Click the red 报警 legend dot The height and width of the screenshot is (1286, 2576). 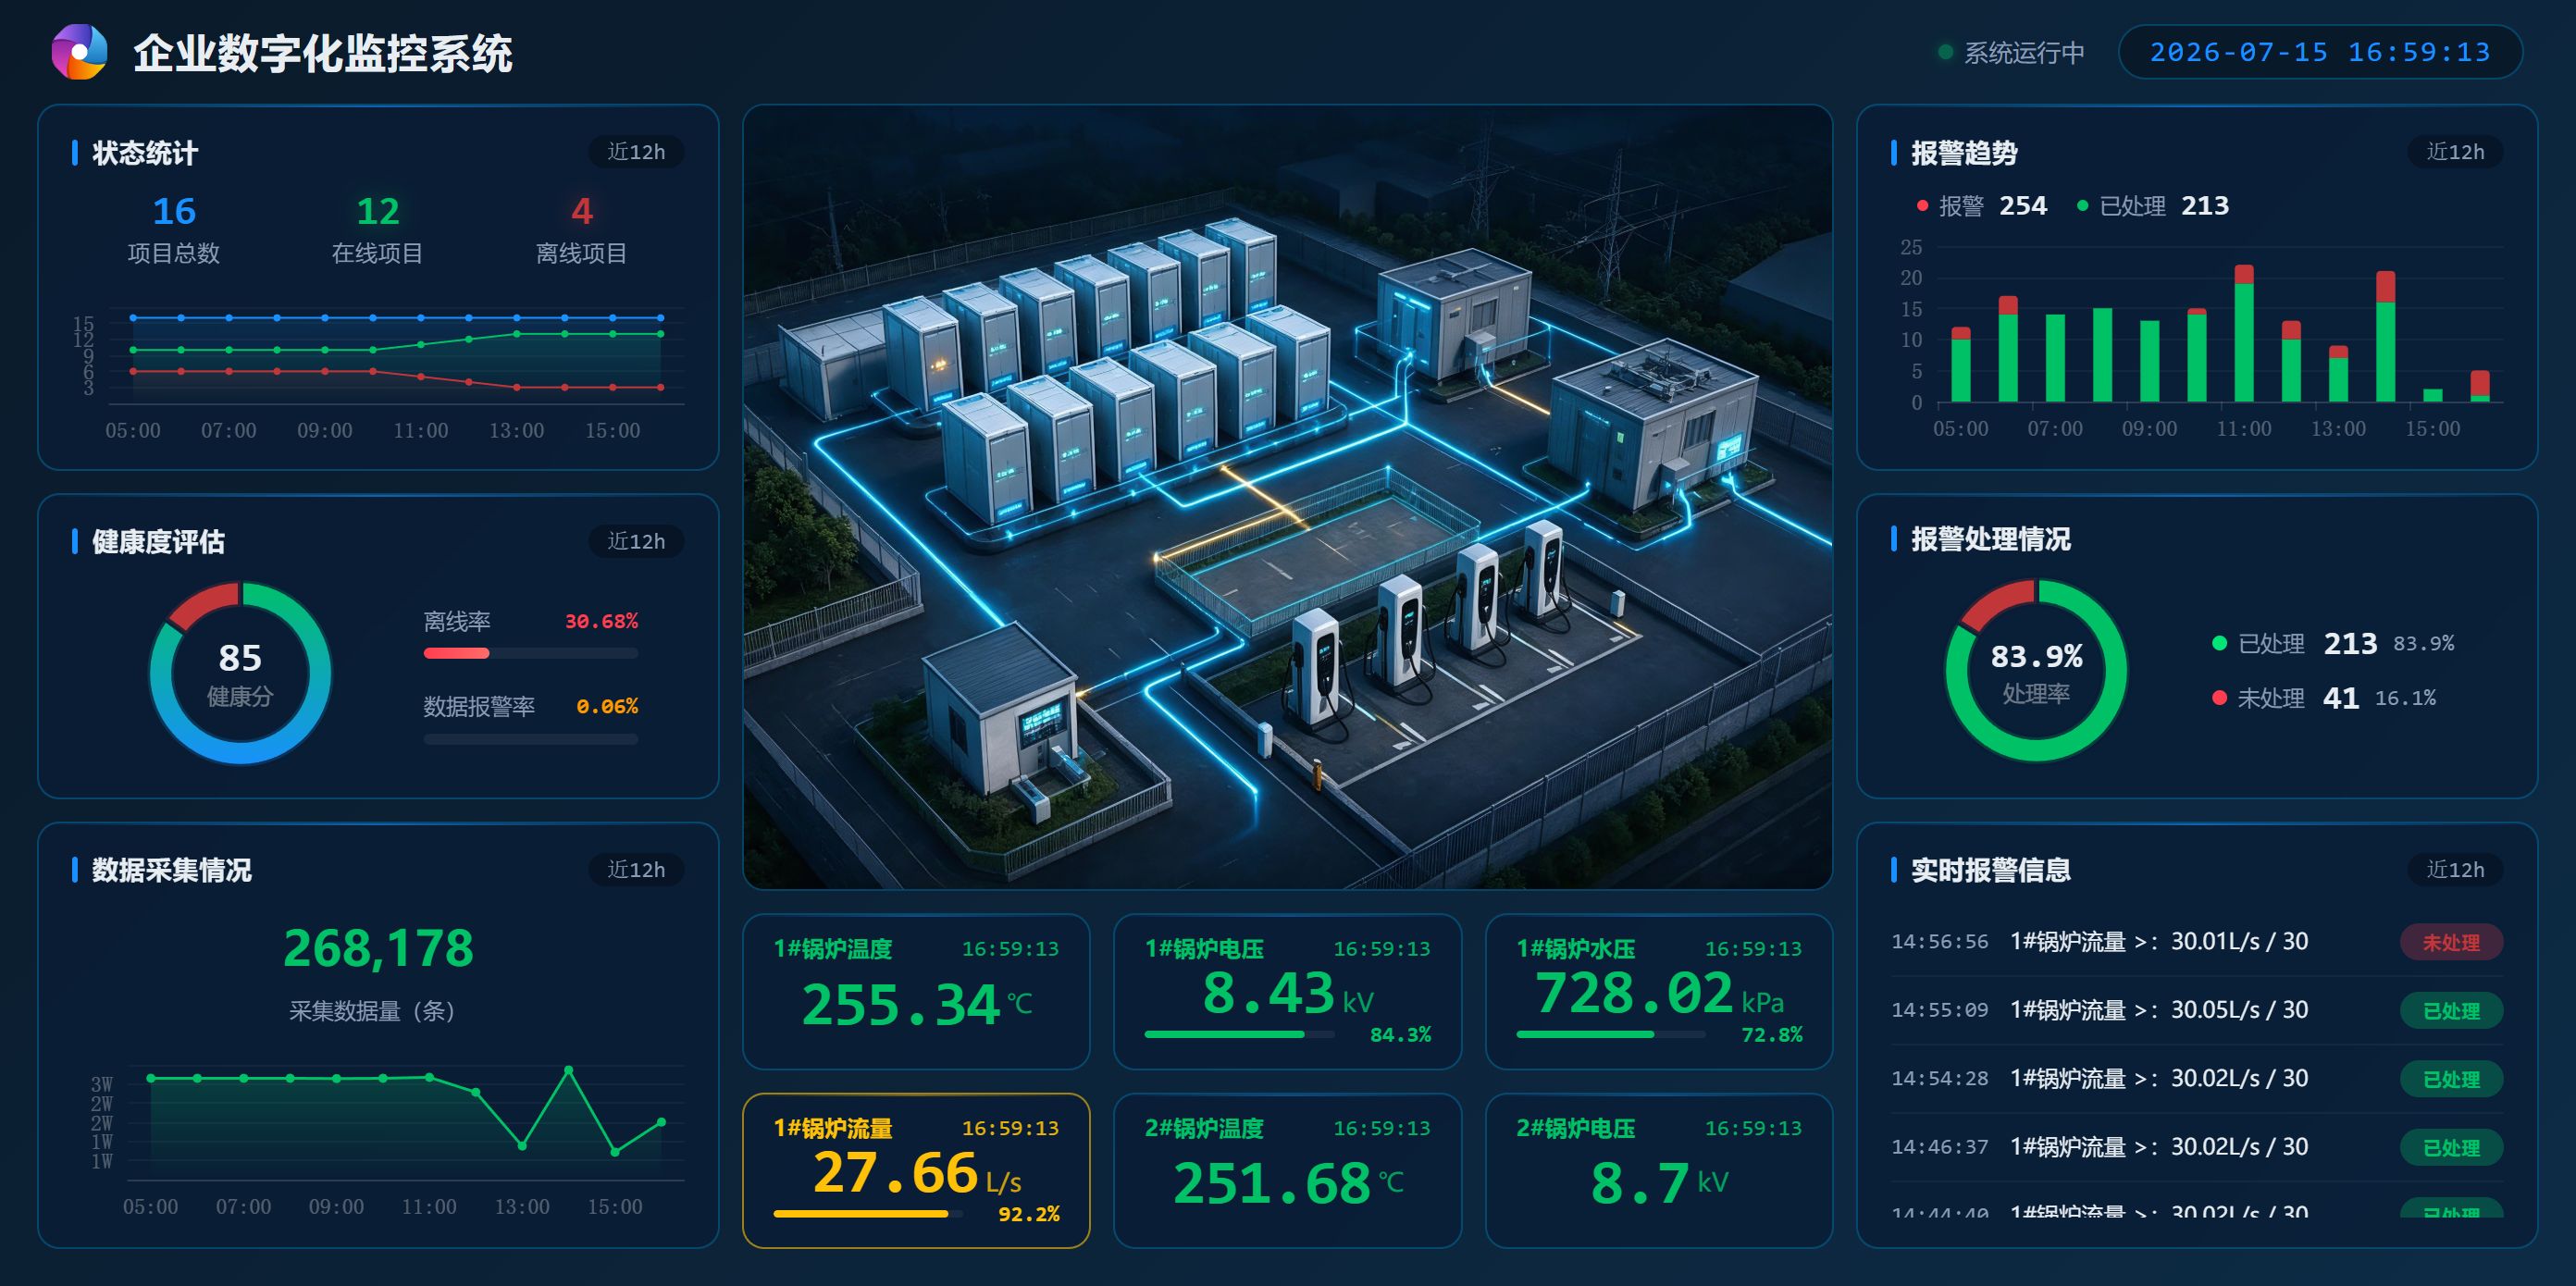click(1922, 206)
